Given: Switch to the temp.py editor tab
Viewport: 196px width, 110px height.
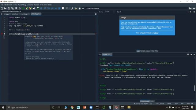Looking at the screenshot, I should (6, 14).
